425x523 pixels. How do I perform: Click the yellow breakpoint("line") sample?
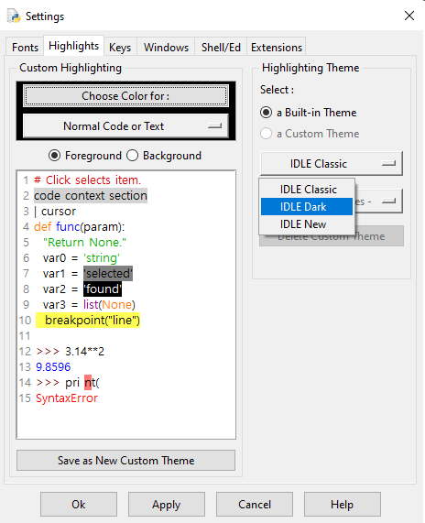pos(88,321)
